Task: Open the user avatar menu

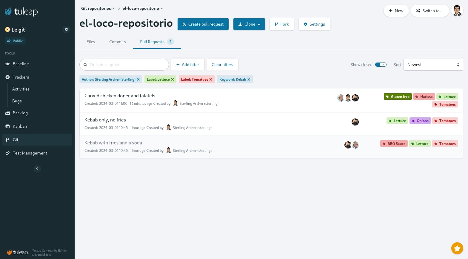Action: click(457, 11)
